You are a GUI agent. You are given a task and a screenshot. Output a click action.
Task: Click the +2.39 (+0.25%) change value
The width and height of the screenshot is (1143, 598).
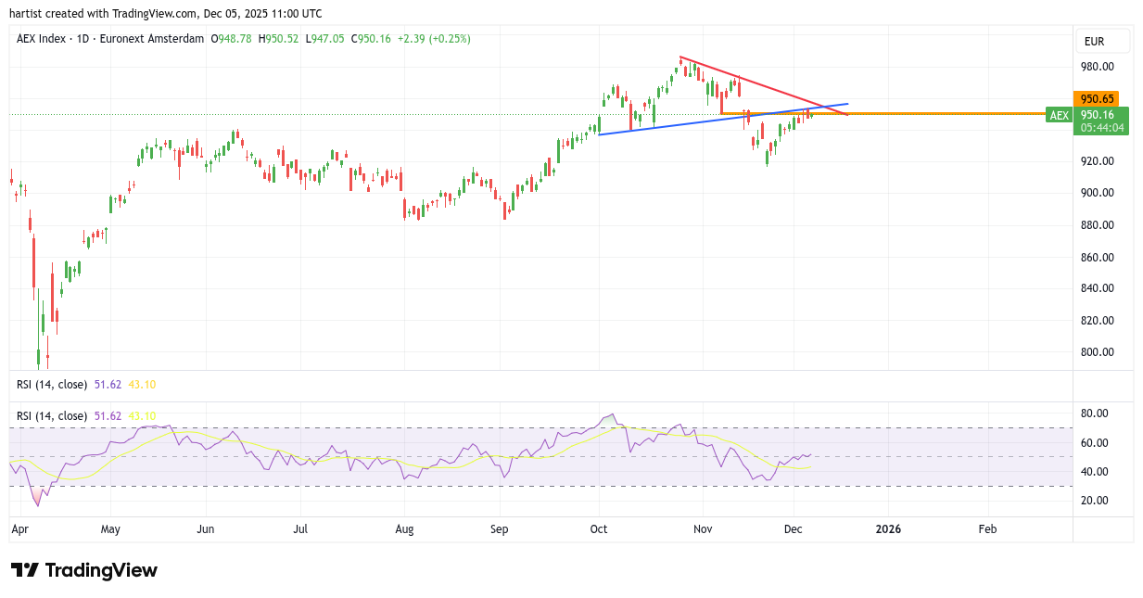[x=434, y=39]
